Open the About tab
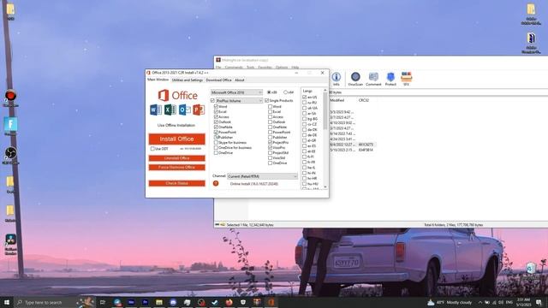 pyautogui.click(x=240, y=80)
